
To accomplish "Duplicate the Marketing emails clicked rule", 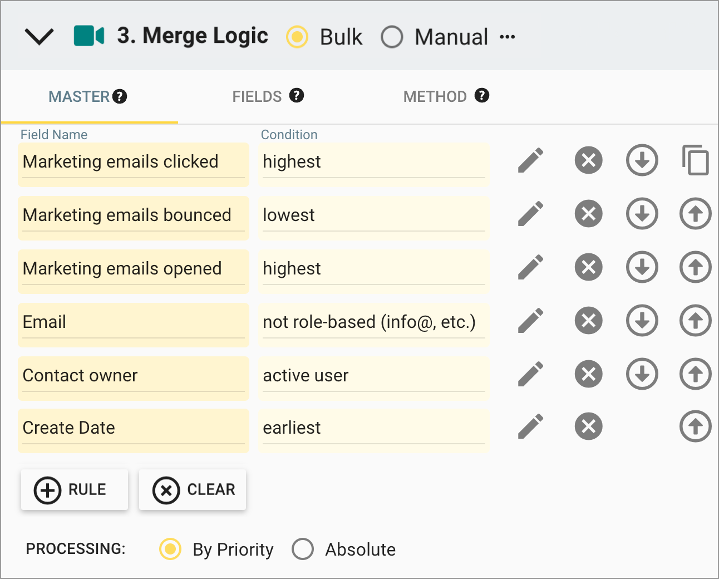I will (x=695, y=160).
